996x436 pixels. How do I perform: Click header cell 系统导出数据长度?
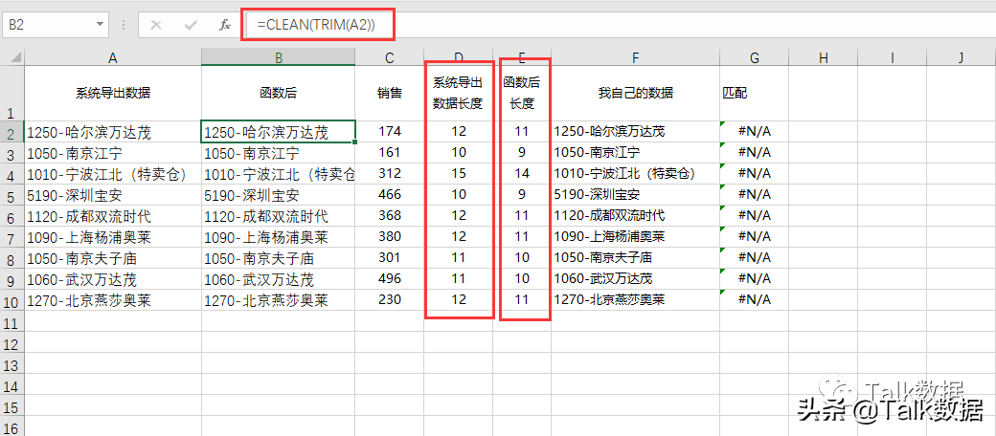[x=459, y=93]
